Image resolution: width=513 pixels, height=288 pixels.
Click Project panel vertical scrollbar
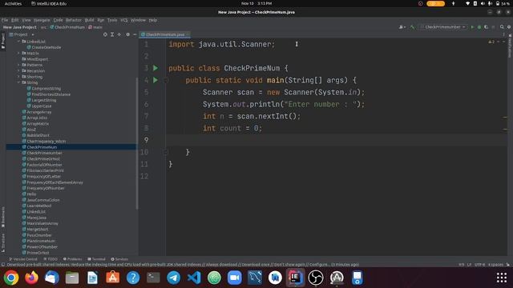(137, 143)
